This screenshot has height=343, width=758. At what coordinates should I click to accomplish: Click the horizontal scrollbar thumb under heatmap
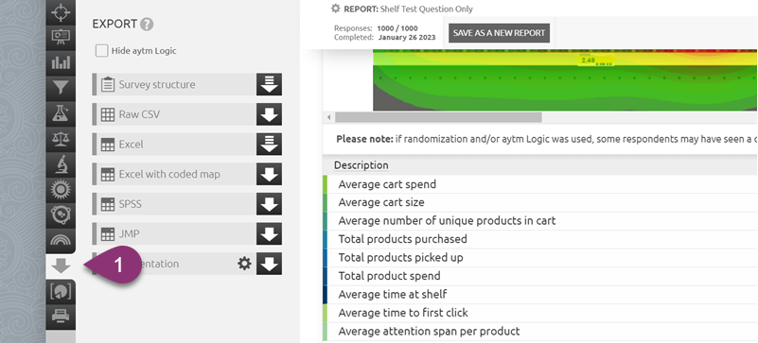(x=438, y=117)
